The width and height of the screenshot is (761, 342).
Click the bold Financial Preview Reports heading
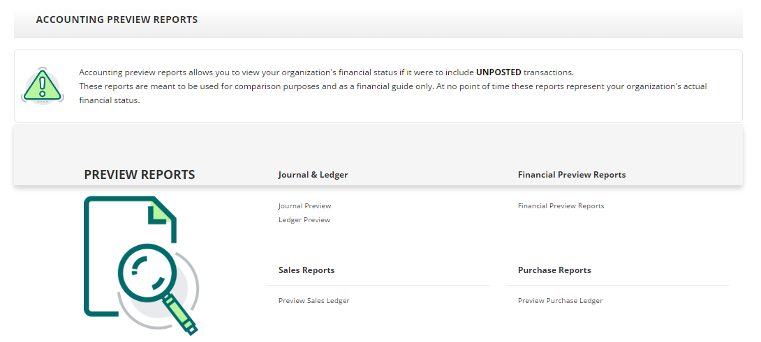tap(571, 175)
